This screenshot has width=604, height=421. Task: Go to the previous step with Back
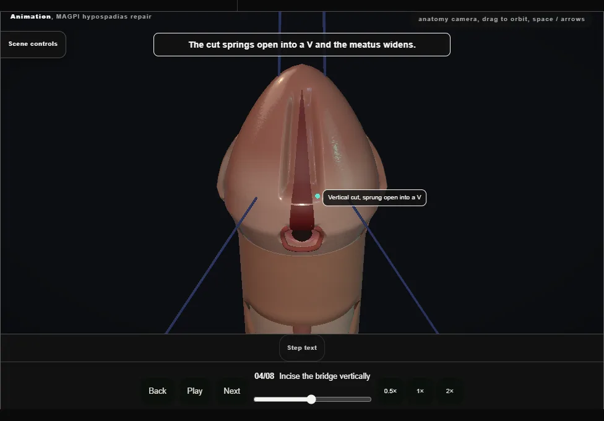pos(158,391)
